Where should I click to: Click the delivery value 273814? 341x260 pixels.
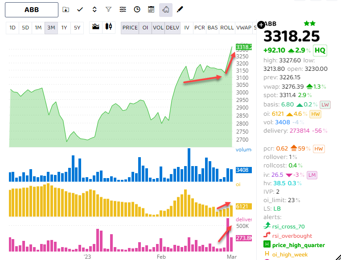pos(300,131)
